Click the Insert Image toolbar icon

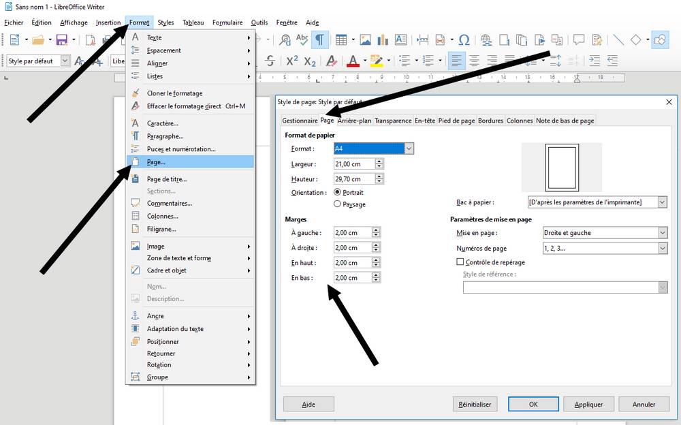pyautogui.click(x=366, y=40)
